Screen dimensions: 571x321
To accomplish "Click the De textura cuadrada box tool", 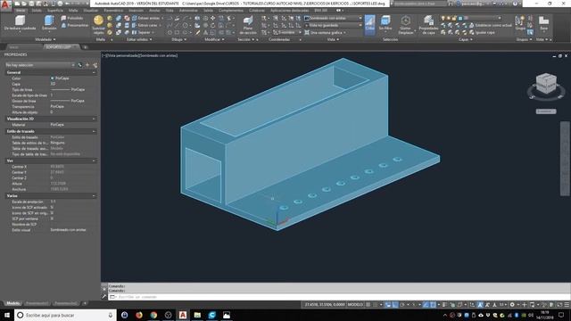I will [20, 23].
